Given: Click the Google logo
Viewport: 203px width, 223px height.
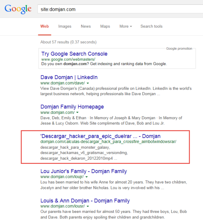Looking at the screenshot, I should coord(19,9).
